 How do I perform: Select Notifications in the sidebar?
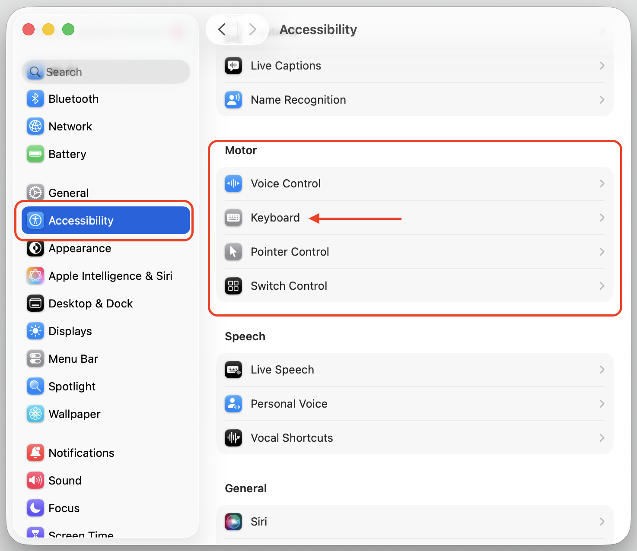click(106, 453)
